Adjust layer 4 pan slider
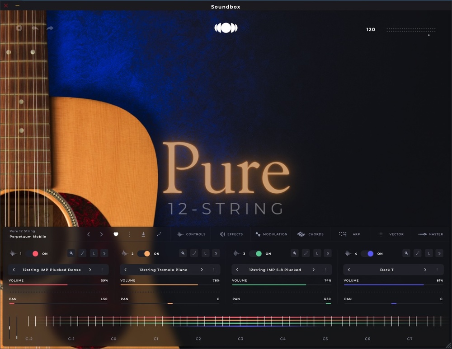 point(394,303)
